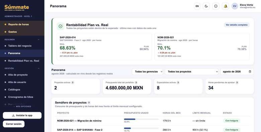This screenshot has width=261, height=132.
Task: Open Alta de usuario
Action: [x=22, y=82]
